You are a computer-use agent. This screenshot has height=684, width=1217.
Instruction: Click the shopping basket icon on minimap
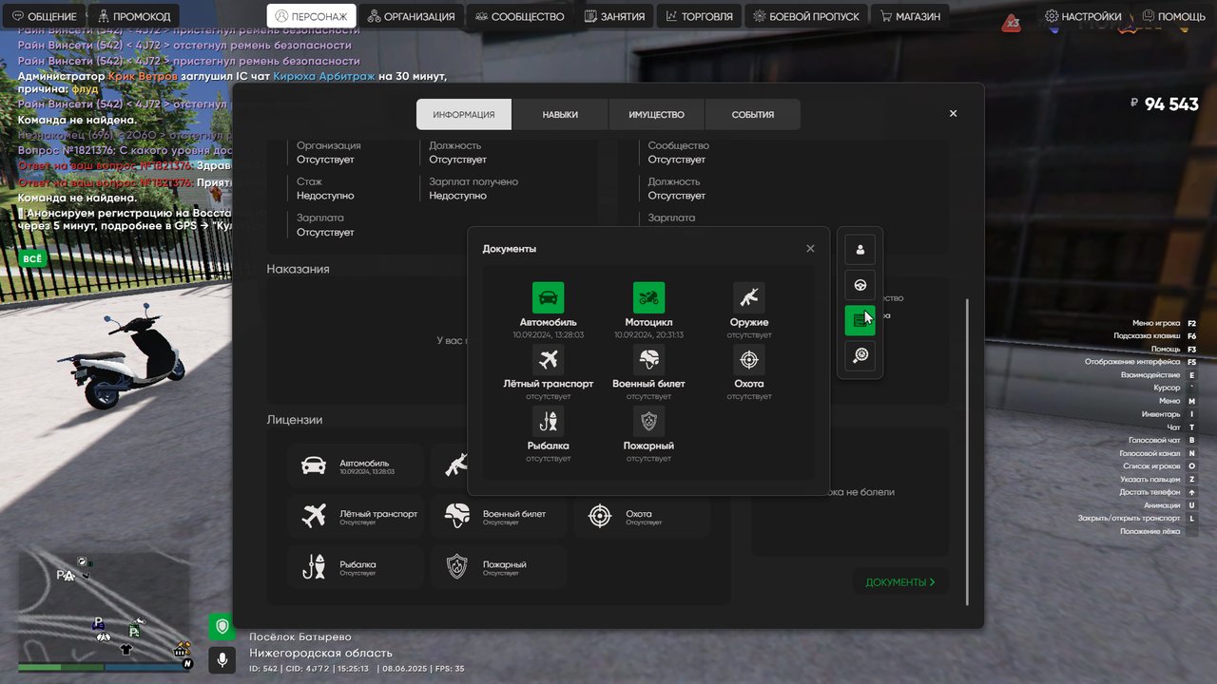pos(181,651)
